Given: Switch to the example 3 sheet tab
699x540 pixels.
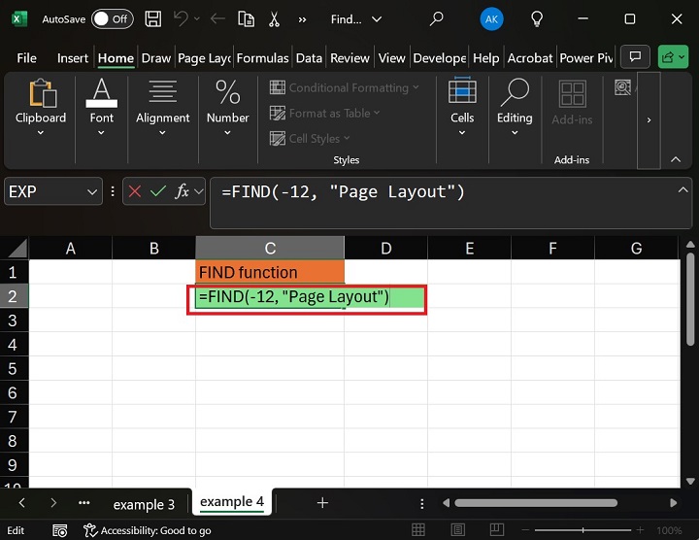Looking at the screenshot, I should click(x=144, y=504).
